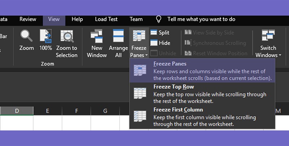This screenshot has height=146, width=289.
Task: Click the Zoom to Selection icon
Action: (67, 36)
